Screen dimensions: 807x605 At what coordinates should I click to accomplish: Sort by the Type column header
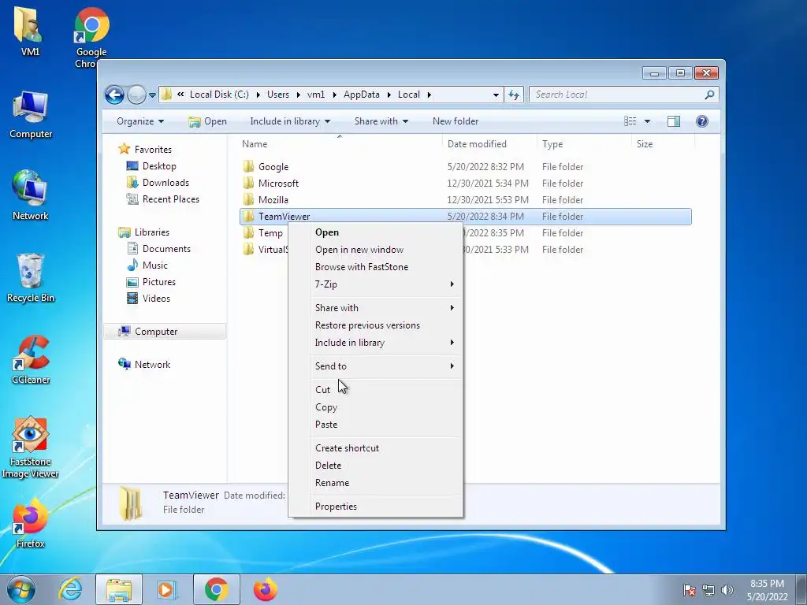coord(584,144)
